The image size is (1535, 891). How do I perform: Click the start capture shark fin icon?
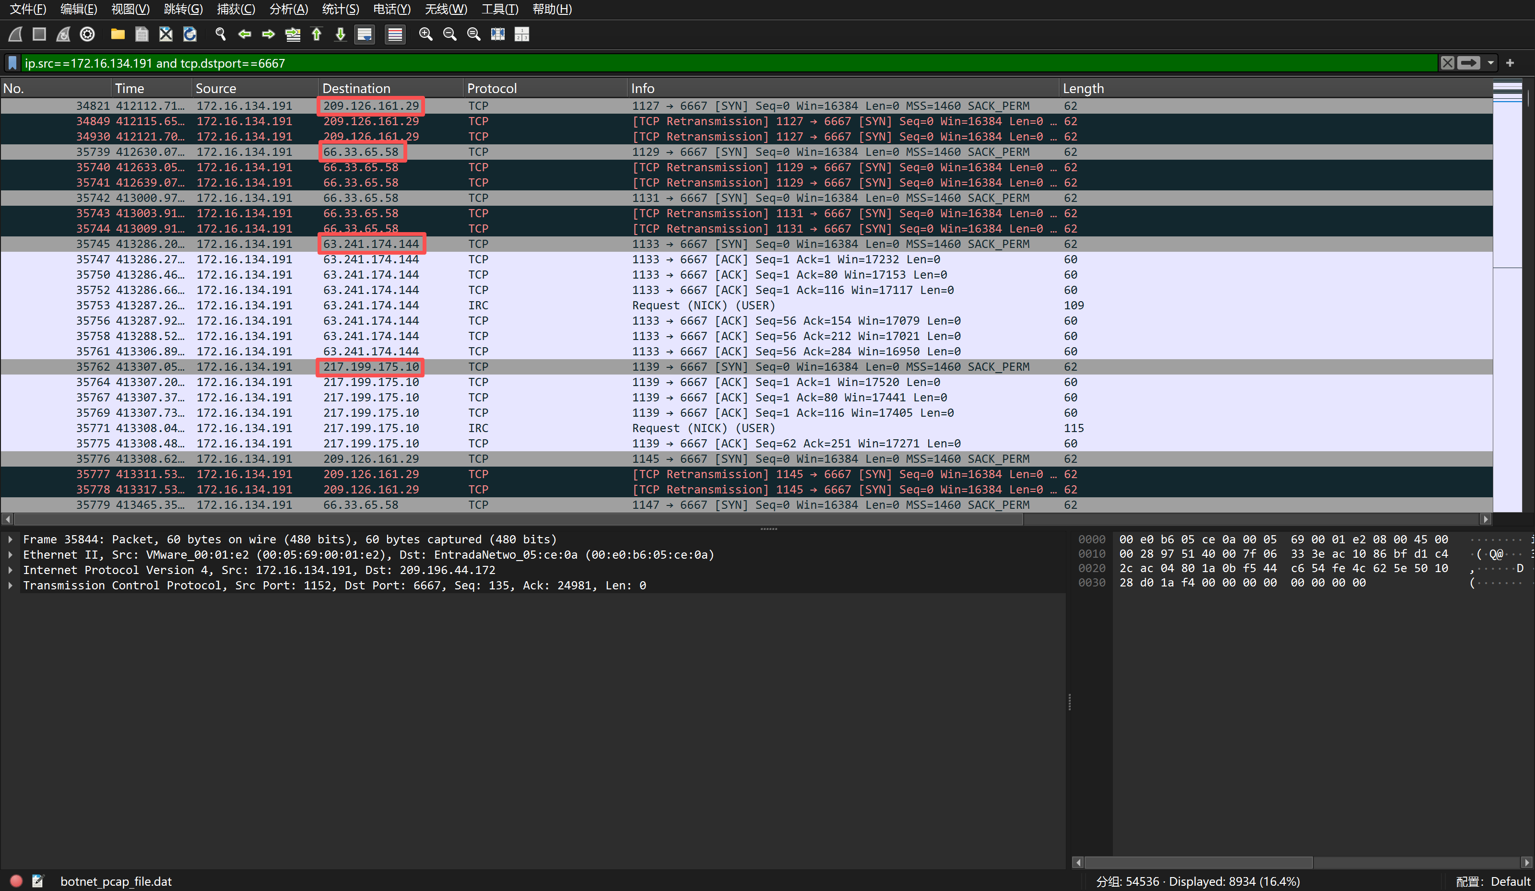coord(16,34)
